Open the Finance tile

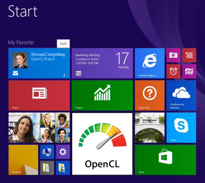(x=102, y=95)
